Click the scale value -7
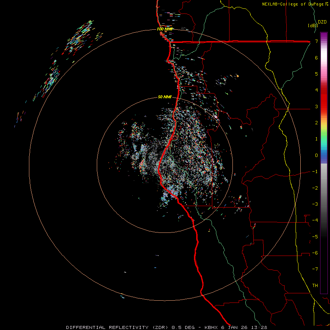The height and width of the screenshot is (330, 330). pyautogui.click(x=315, y=269)
